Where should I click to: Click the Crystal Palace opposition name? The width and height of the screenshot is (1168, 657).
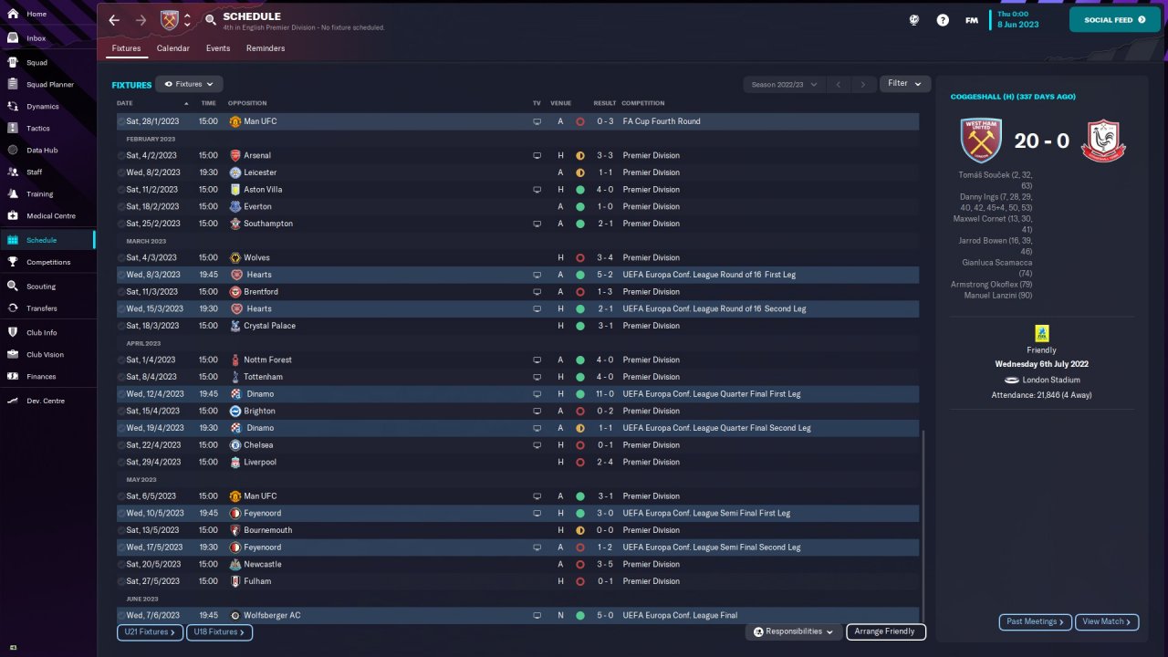point(269,326)
